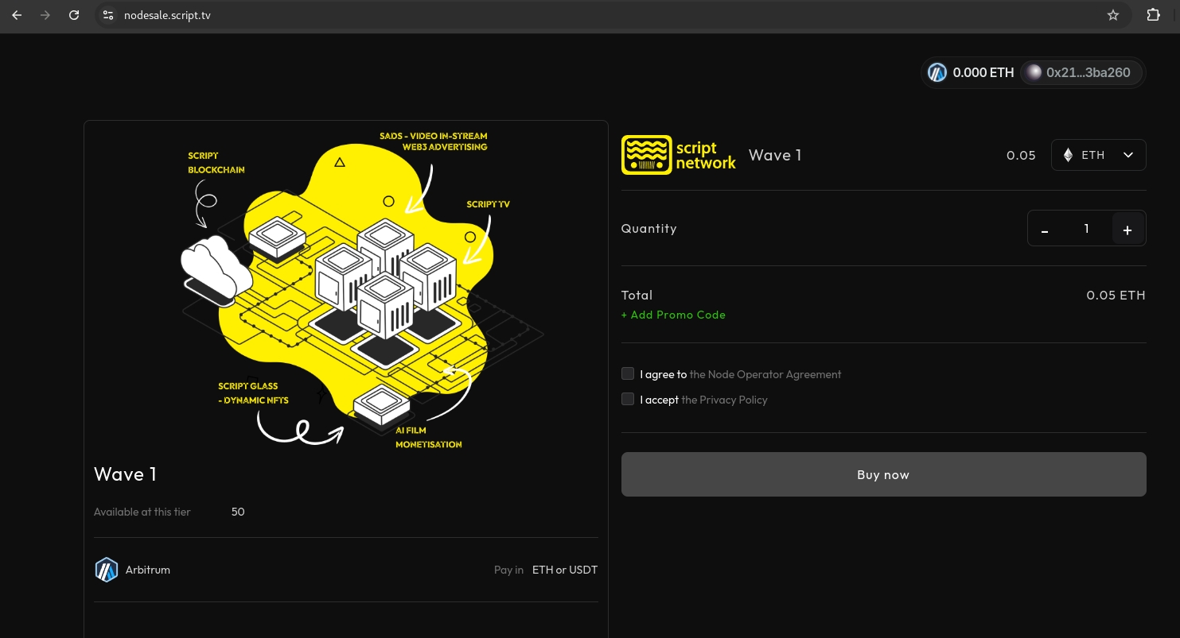This screenshot has width=1180, height=638.
Task: Decrease quantity with the minus button
Action: (x=1045, y=230)
